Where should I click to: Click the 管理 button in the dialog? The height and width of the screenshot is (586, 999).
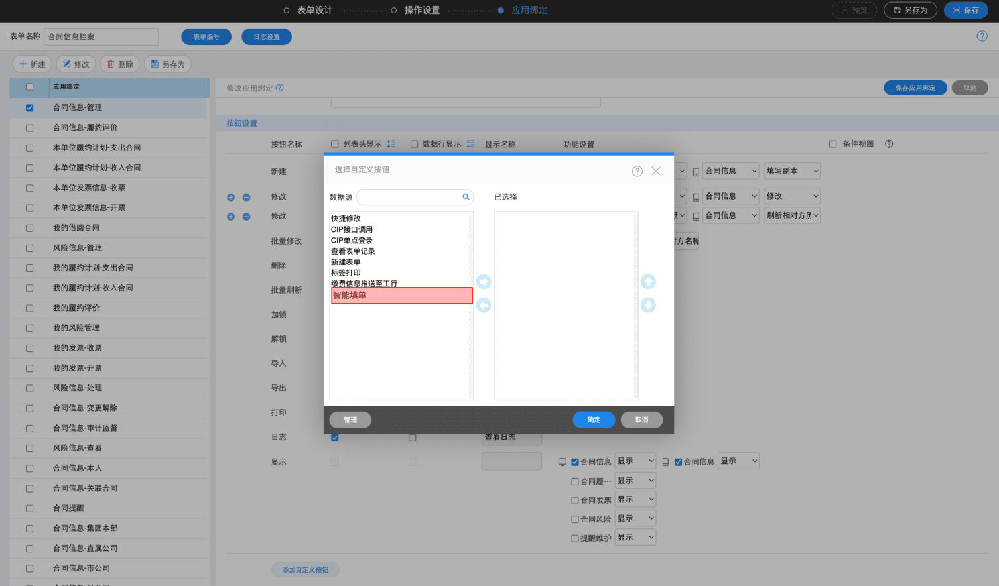(350, 420)
